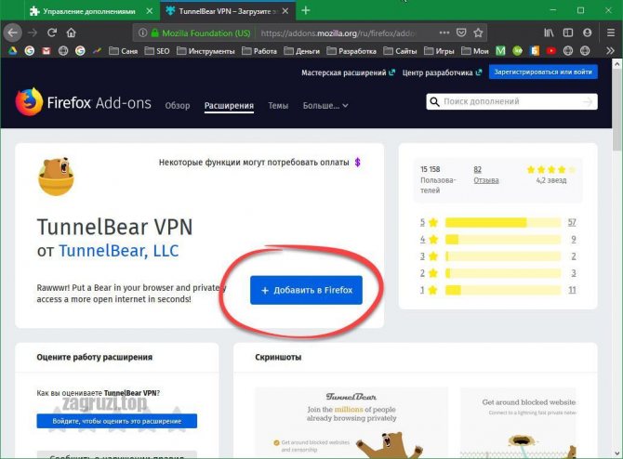Submit search with the arrow icon
Image resolution: width=623 pixels, height=459 pixels.
[x=588, y=102]
